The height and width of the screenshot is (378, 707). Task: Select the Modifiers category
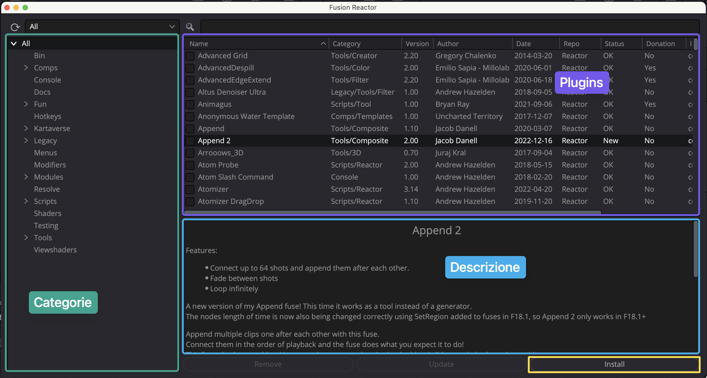pyautogui.click(x=50, y=165)
